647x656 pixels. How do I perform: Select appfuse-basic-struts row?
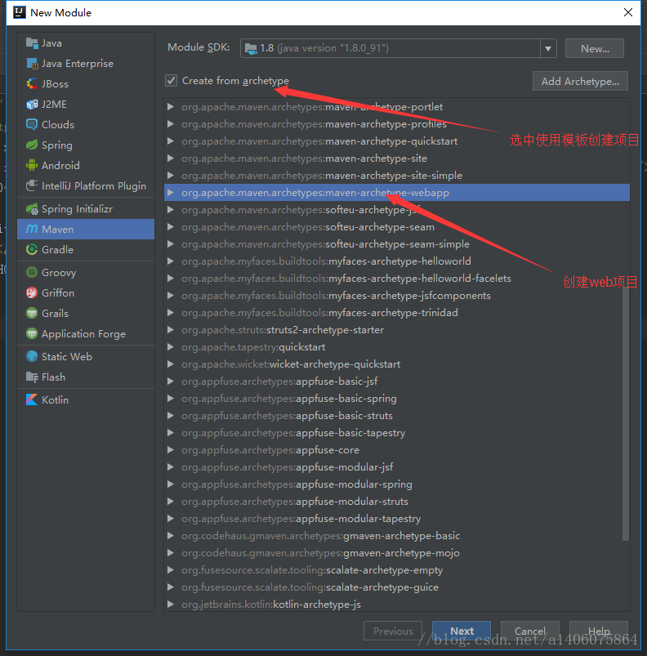[x=397, y=416]
